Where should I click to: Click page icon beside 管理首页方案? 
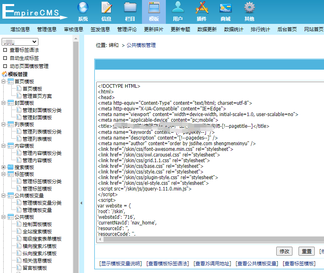tap(19, 96)
